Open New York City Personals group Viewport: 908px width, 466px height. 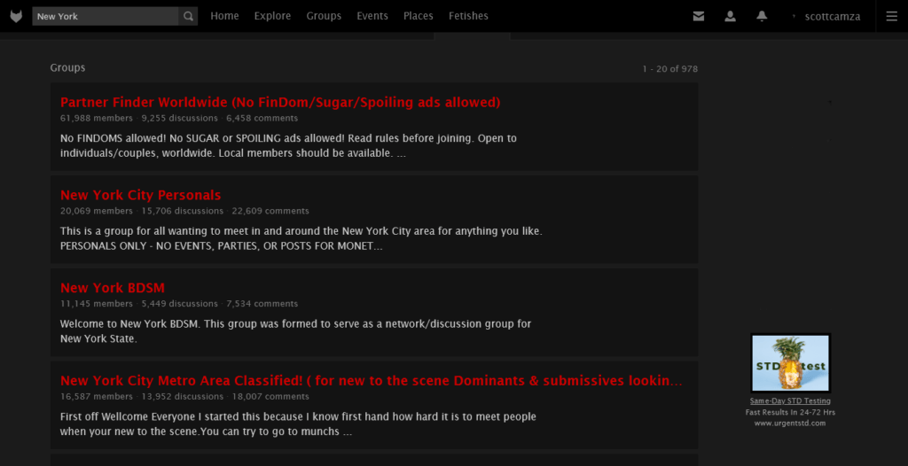click(x=141, y=195)
